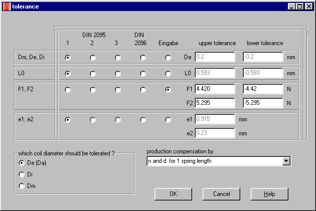The image size is (316, 211).
Task: Select Eingabe option for e1, e2 row
Action: pos(168,120)
